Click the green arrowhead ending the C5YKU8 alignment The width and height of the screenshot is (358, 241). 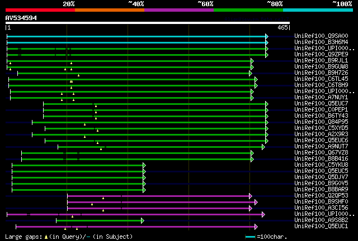tap(144, 166)
